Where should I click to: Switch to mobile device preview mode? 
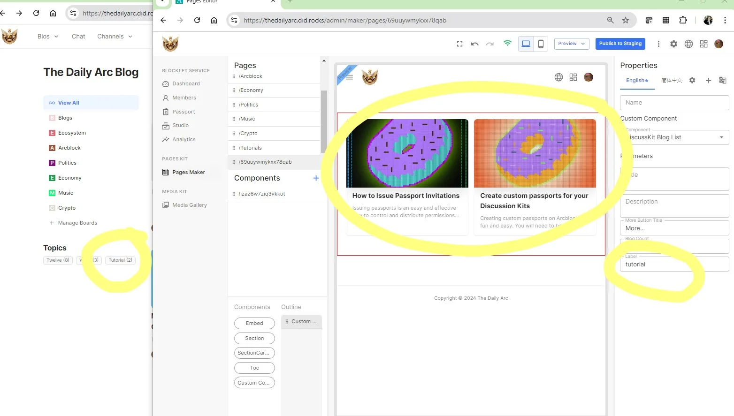(541, 44)
